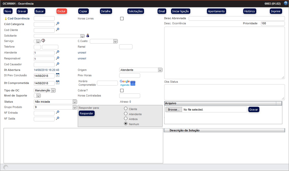Image resolution: width=289 pixels, height=171 pixels.
Task: Click the info balloon icon beside Serviço
Action: (43, 41)
